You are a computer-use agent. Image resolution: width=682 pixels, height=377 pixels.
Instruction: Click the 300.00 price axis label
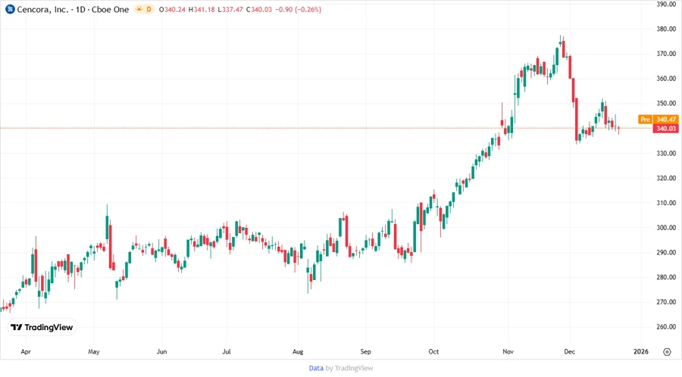pyautogui.click(x=666, y=228)
